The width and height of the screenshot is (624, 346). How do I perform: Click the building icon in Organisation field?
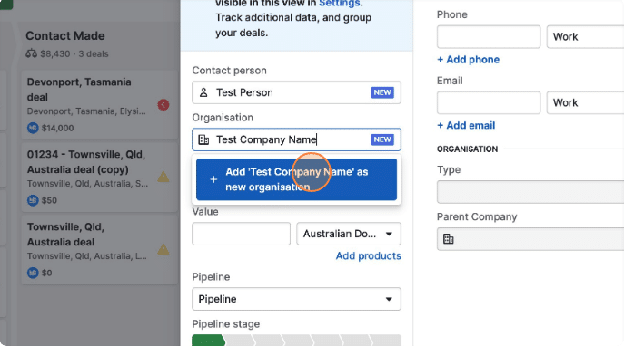click(x=203, y=139)
